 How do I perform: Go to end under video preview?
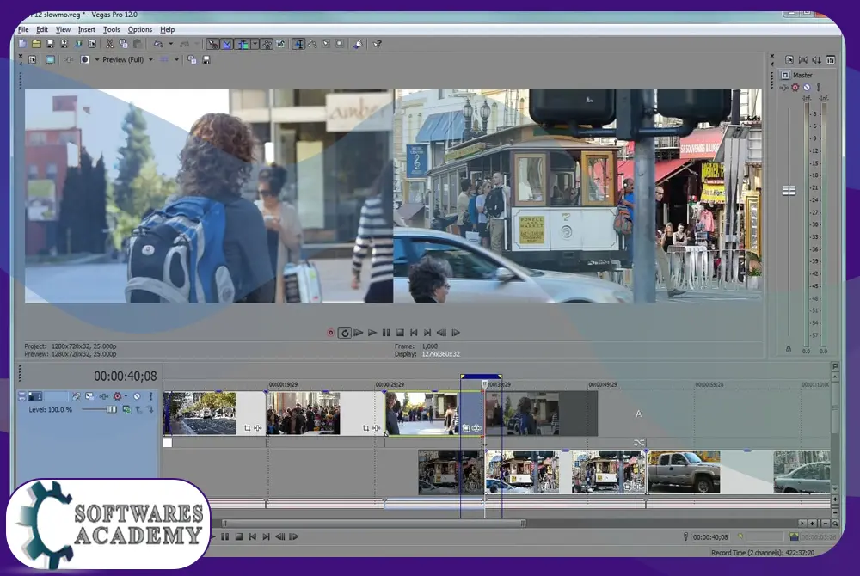[x=427, y=333]
